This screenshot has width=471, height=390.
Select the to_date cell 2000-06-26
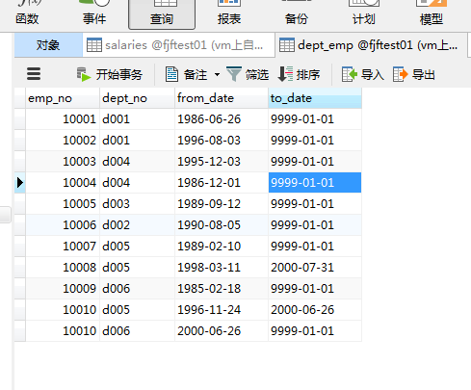tap(315, 310)
